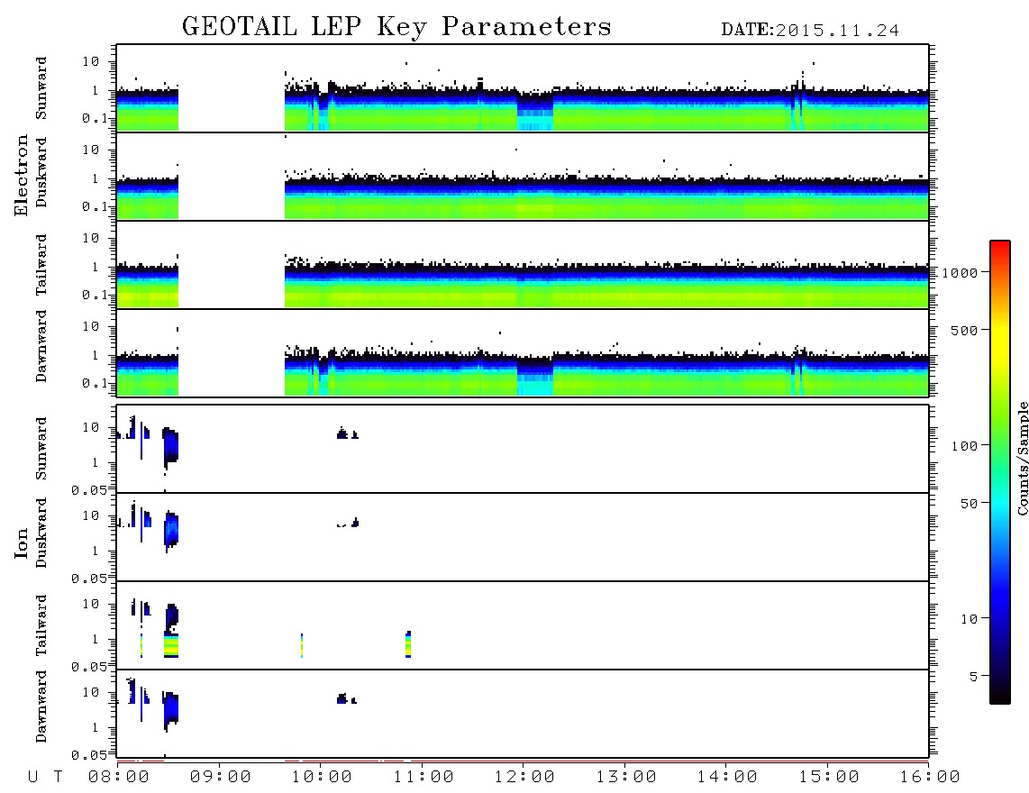Click the '10:00' time tick label
1029x793 pixels.
click(x=322, y=778)
